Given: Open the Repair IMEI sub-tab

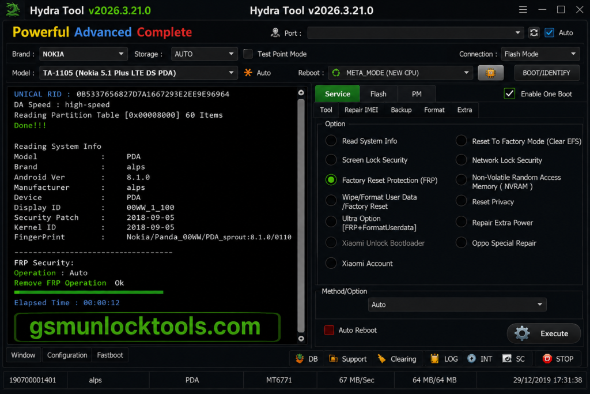Looking at the screenshot, I should 361,110.
